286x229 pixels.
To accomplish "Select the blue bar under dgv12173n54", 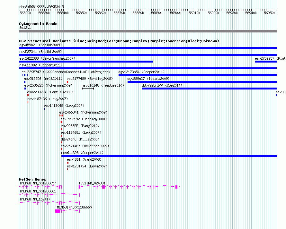I will tap(198, 75).
